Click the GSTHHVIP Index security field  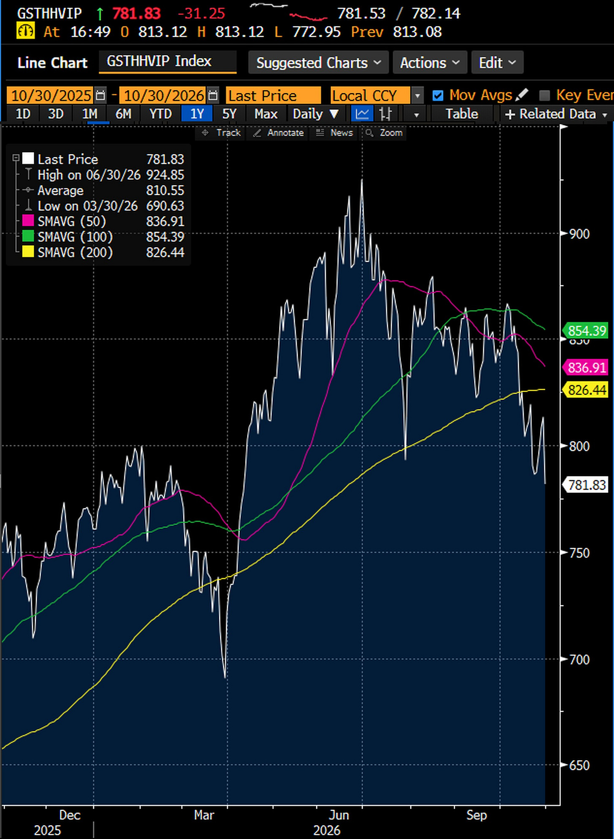tap(167, 62)
